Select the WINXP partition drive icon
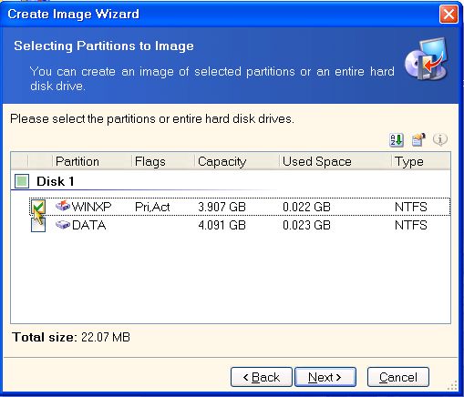Viewport: 464px width, 397px height. click(63, 206)
